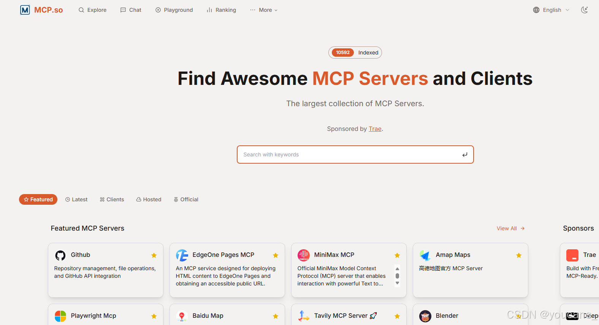Open the Chat page
This screenshot has width=599, height=325.
tap(131, 10)
